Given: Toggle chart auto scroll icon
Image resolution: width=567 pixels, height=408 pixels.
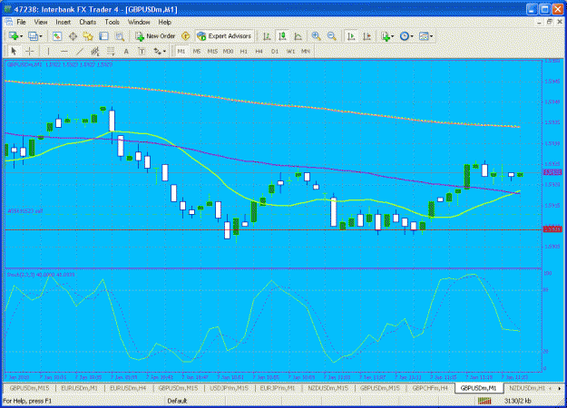Looking at the screenshot, I should click(351, 36).
